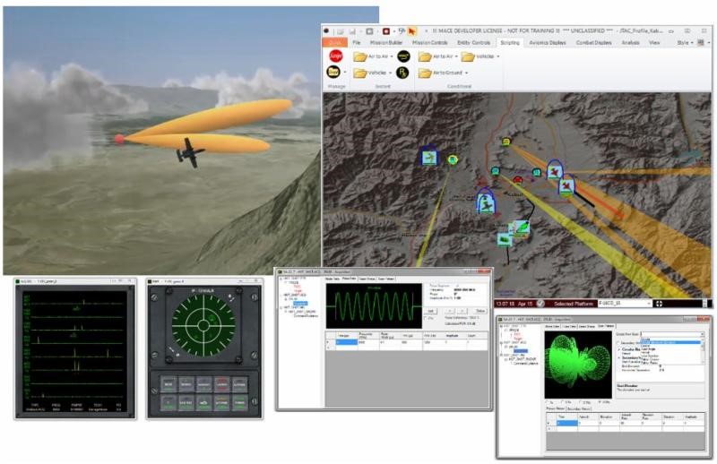The image size is (717, 464).
Task: Open the scan type dropdown in scan window
Action: (672, 334)
